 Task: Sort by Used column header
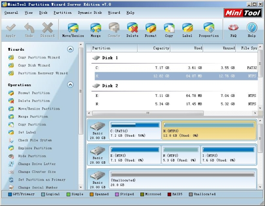click(187, 48)
